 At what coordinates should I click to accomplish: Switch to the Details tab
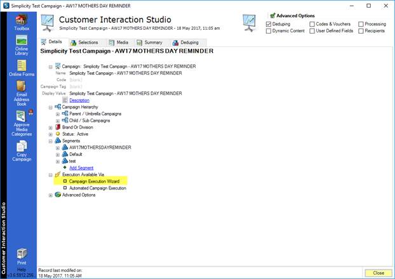[x=52, y=42]
